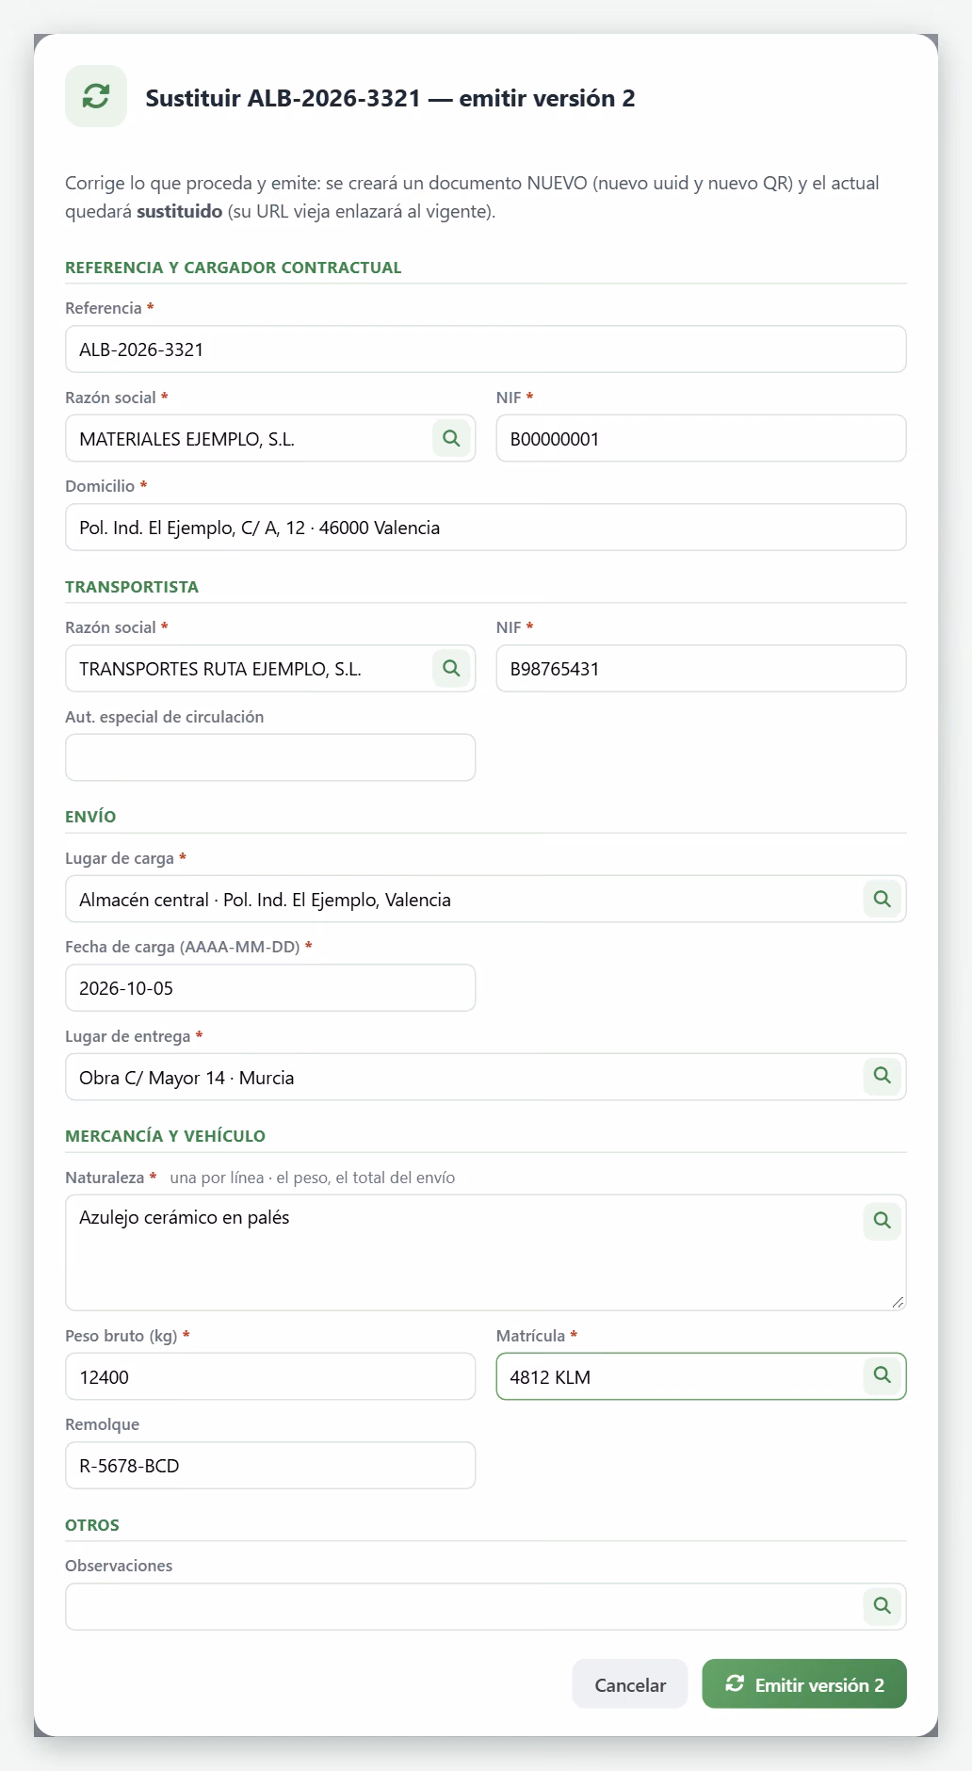The width and height of the screenshot is (972, 1771).
Task: Click the green refresh icon beside the title
Action: 96,96
